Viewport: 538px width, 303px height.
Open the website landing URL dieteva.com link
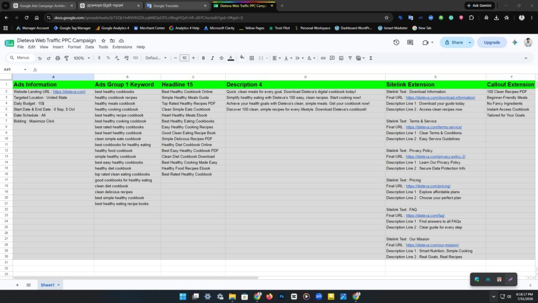[69, 92]
